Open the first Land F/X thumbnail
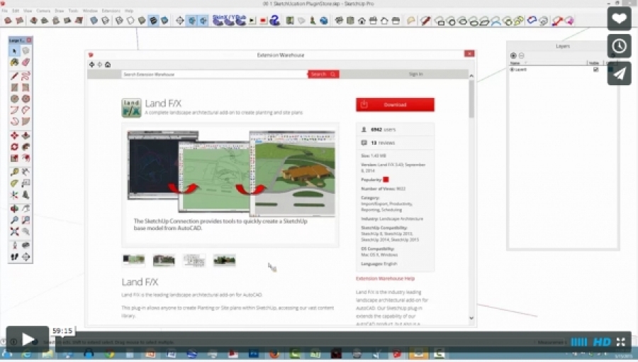This screenshot has height=362, width=638. point(133,260)
